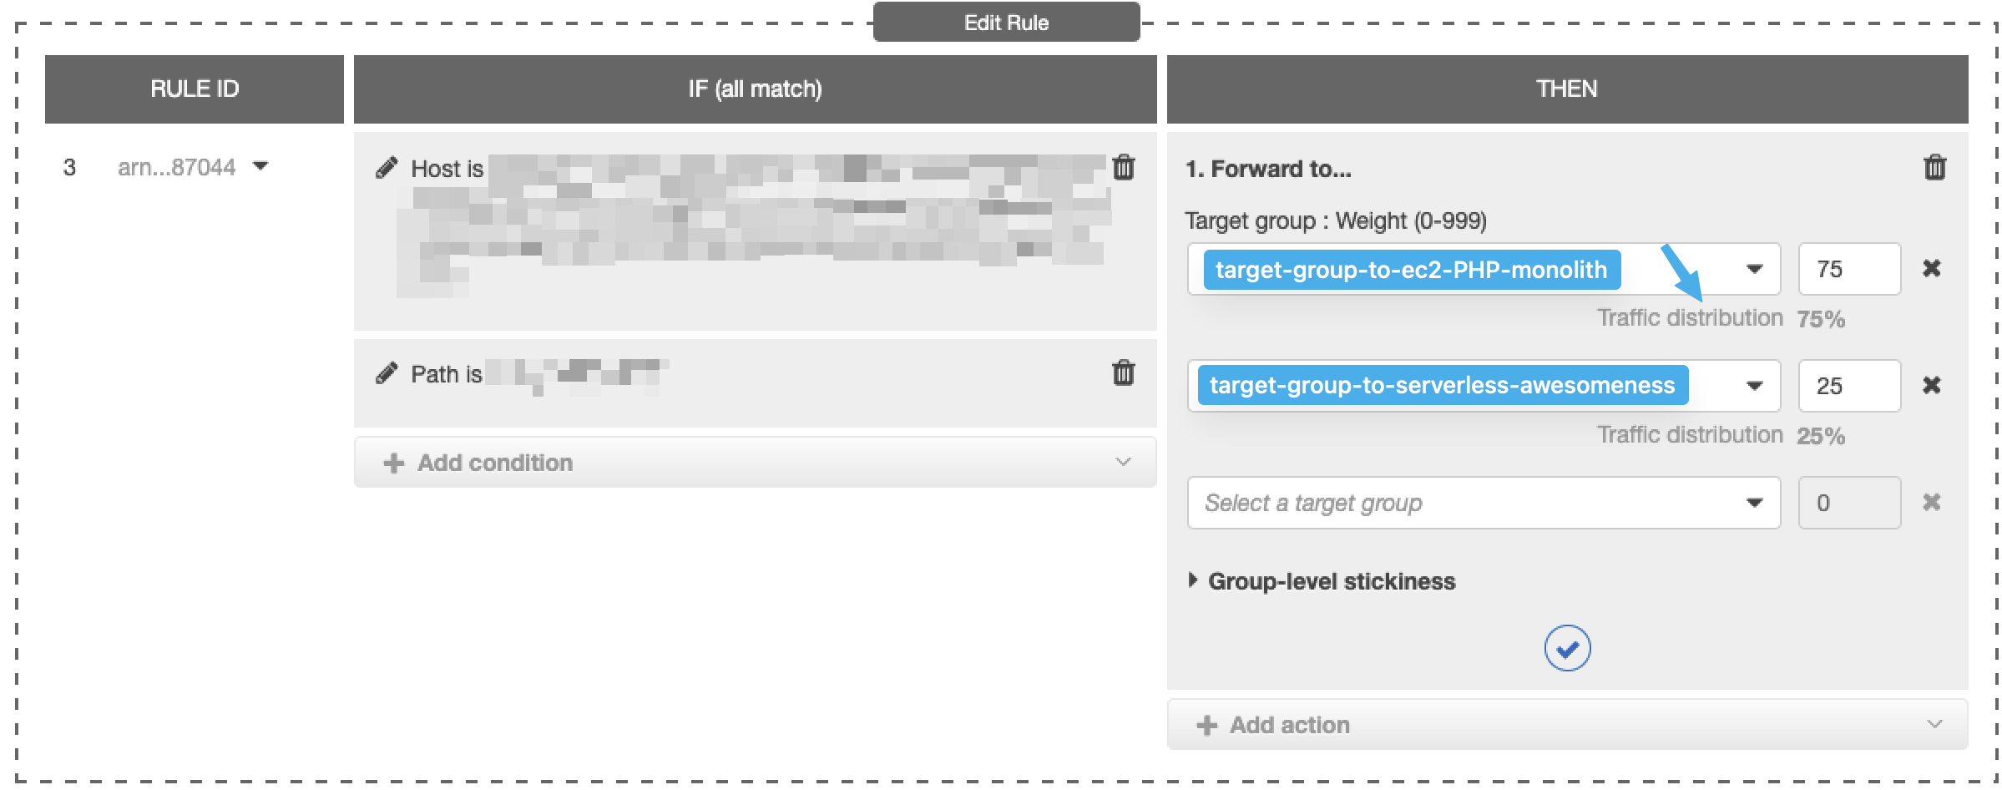This screenshot has width=2002, height=790.
Task: Open the target-group-to-ec2-PHP-monolith dropdown
Action: click(x=1754, y=269)
